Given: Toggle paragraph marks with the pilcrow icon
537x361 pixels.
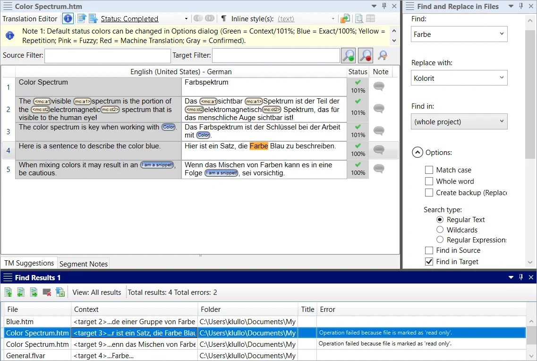Looking at the screenshot, I should click(x=223, y=18).
